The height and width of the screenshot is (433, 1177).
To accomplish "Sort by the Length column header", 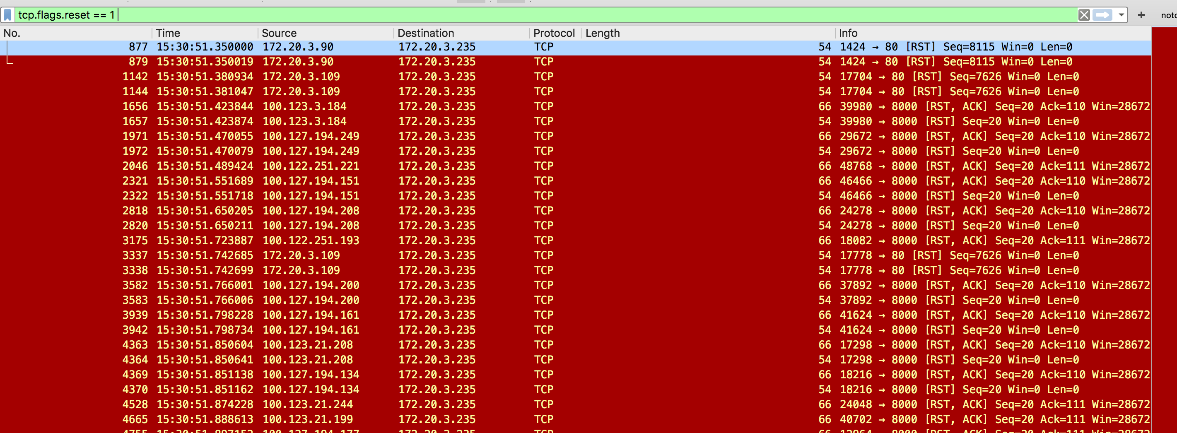I will [x=708, y=33].
